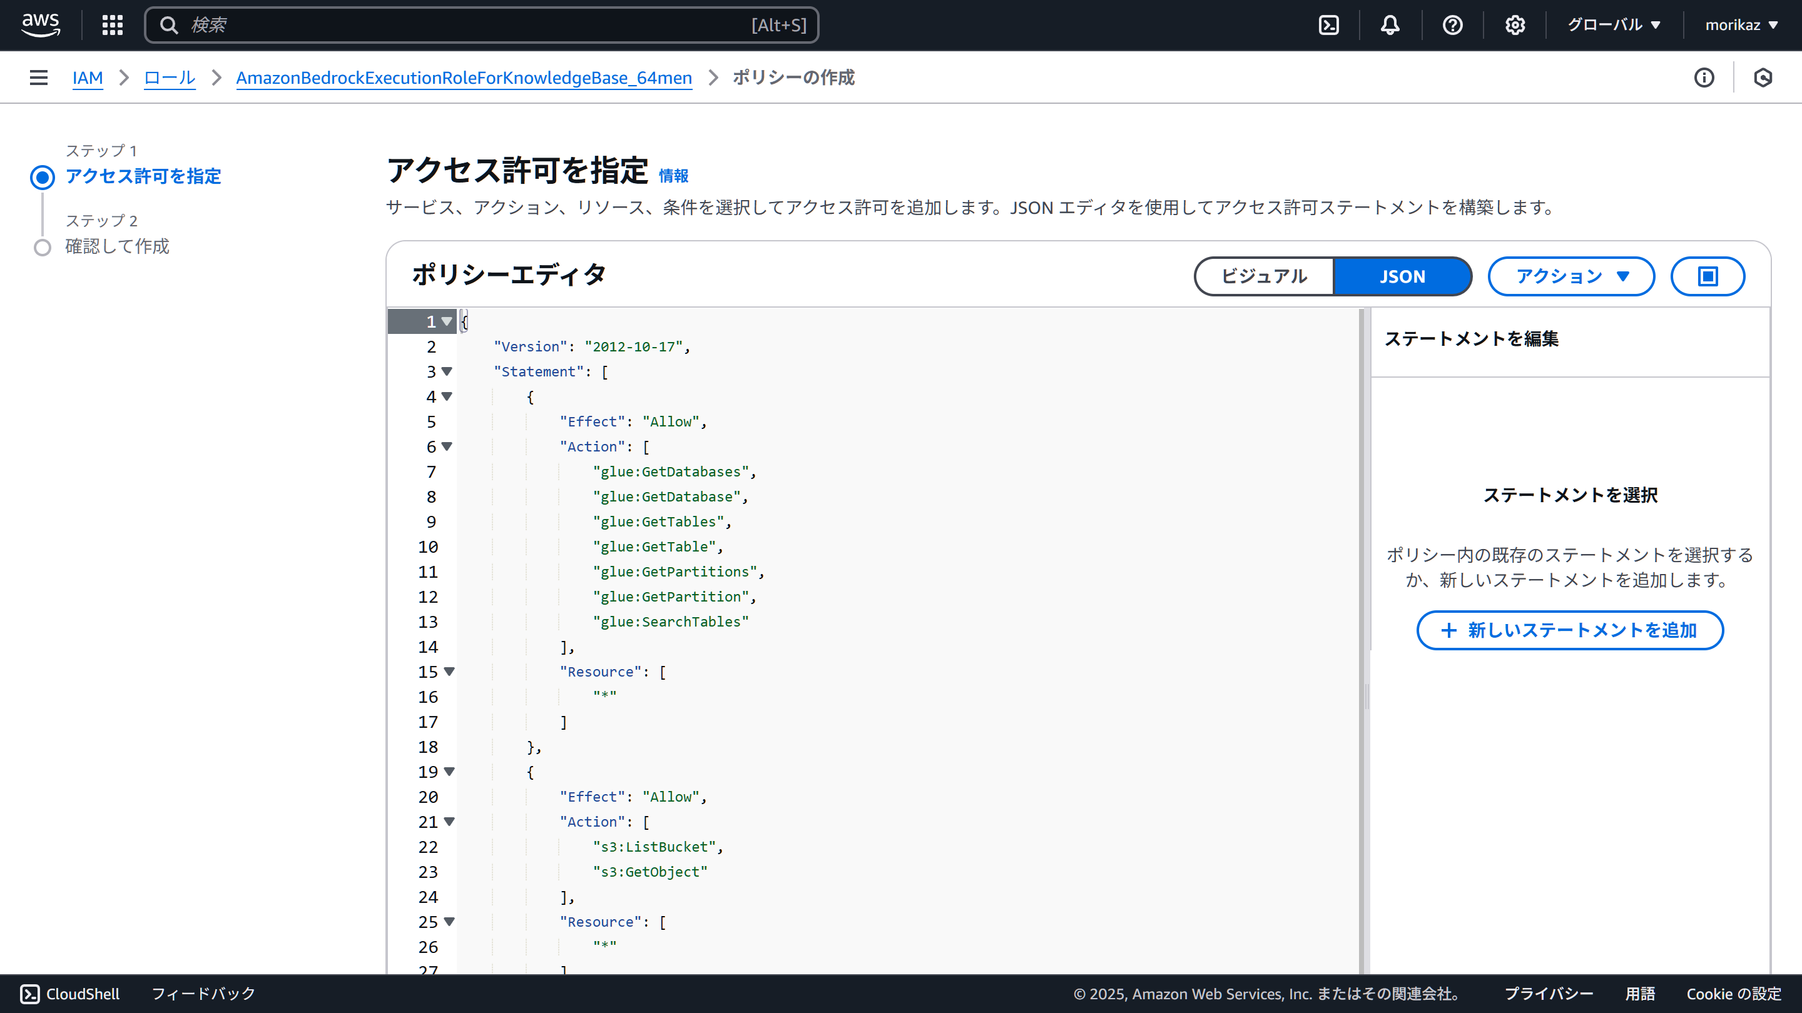1802x1013 pixels.
Task: Click the CloudShell icon in top bar
Action: (1328, 25)
